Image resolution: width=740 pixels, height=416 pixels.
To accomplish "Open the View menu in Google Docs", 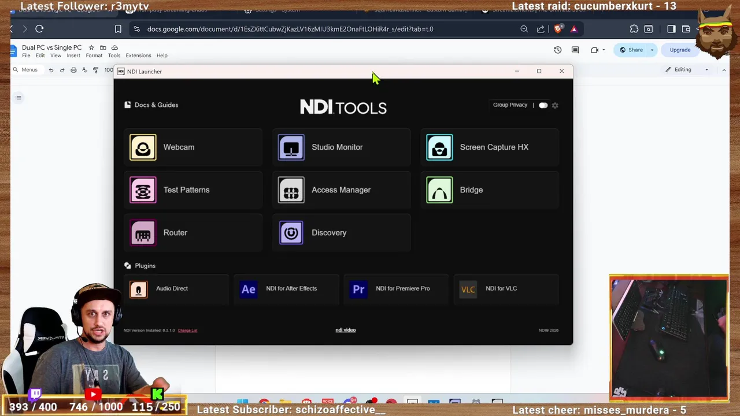I will [x=55, y=55].
